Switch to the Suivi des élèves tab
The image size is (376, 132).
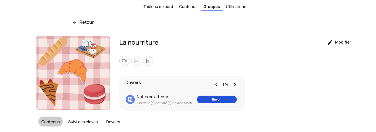pos(83,122)
